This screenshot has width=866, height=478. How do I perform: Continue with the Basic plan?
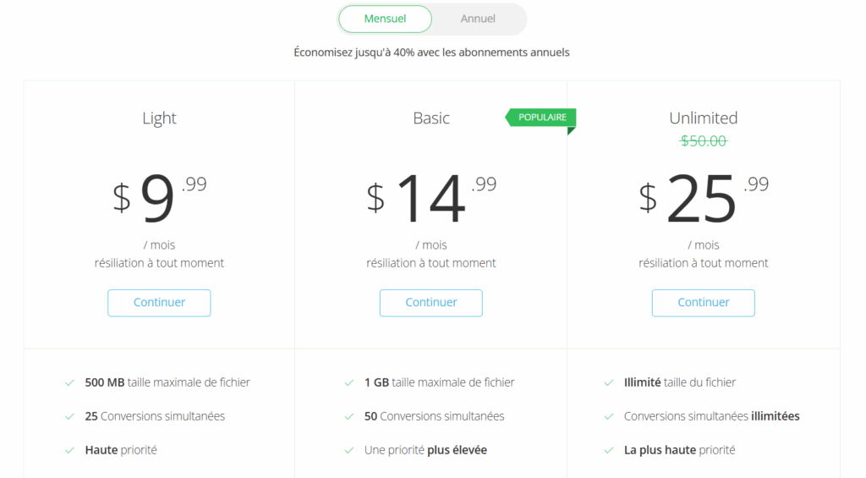click(x=431, y=303)
